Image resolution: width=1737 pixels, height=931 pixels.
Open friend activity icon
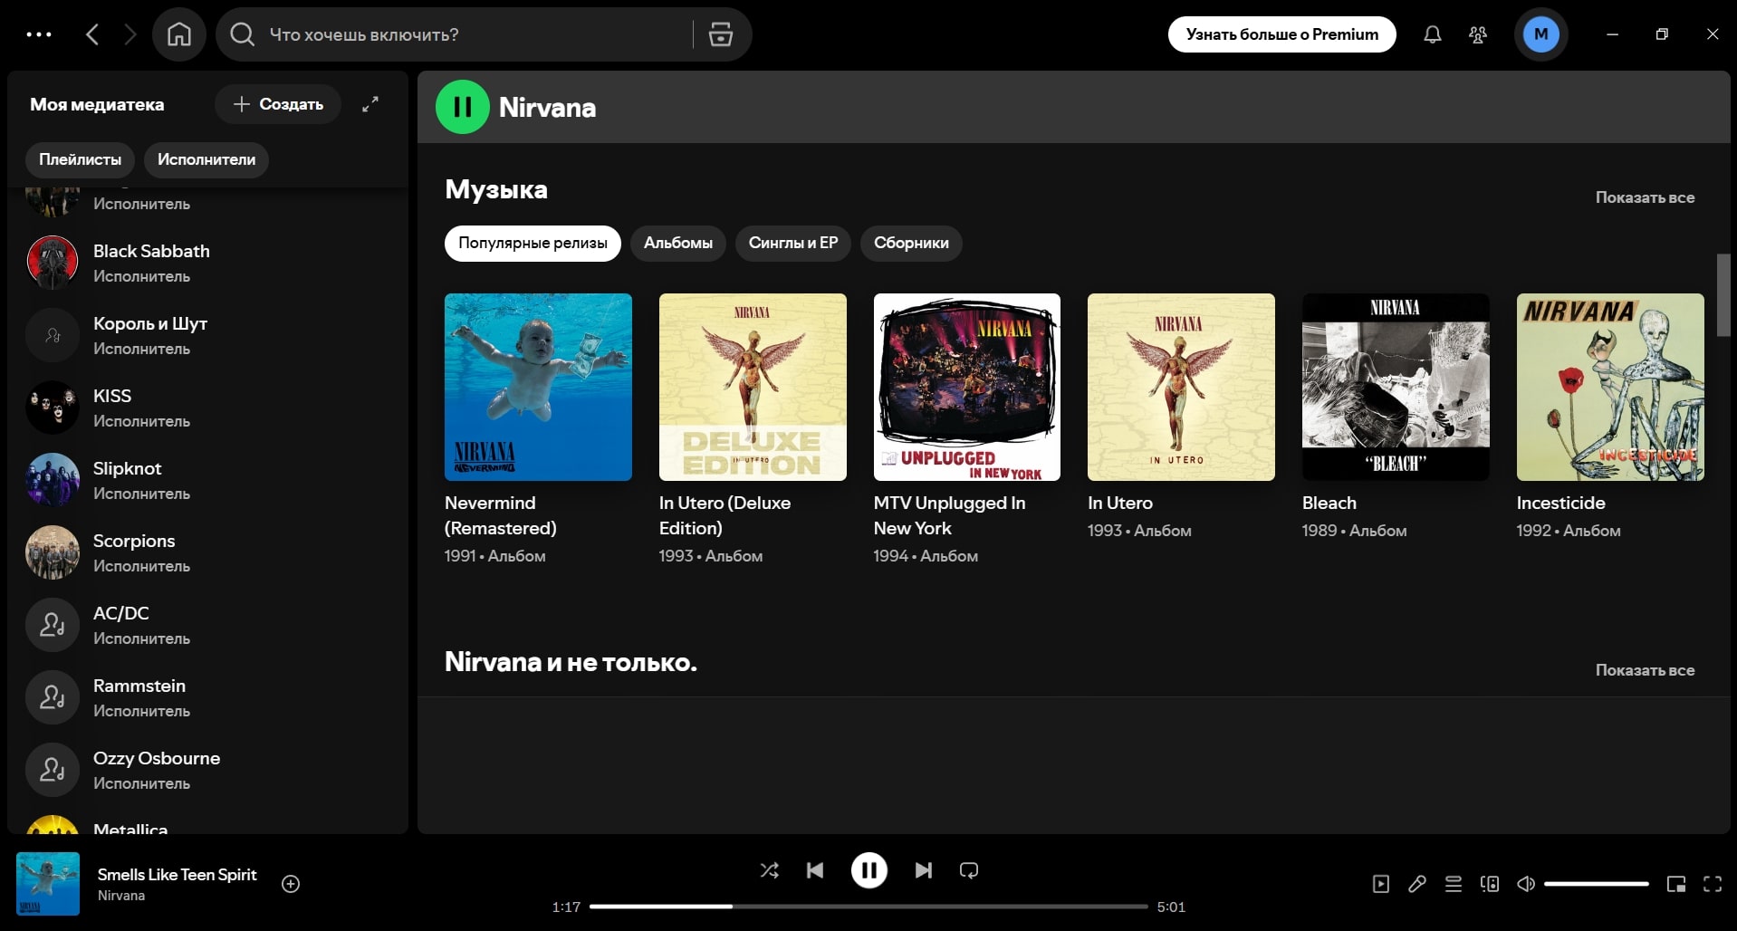point(1477,34)
